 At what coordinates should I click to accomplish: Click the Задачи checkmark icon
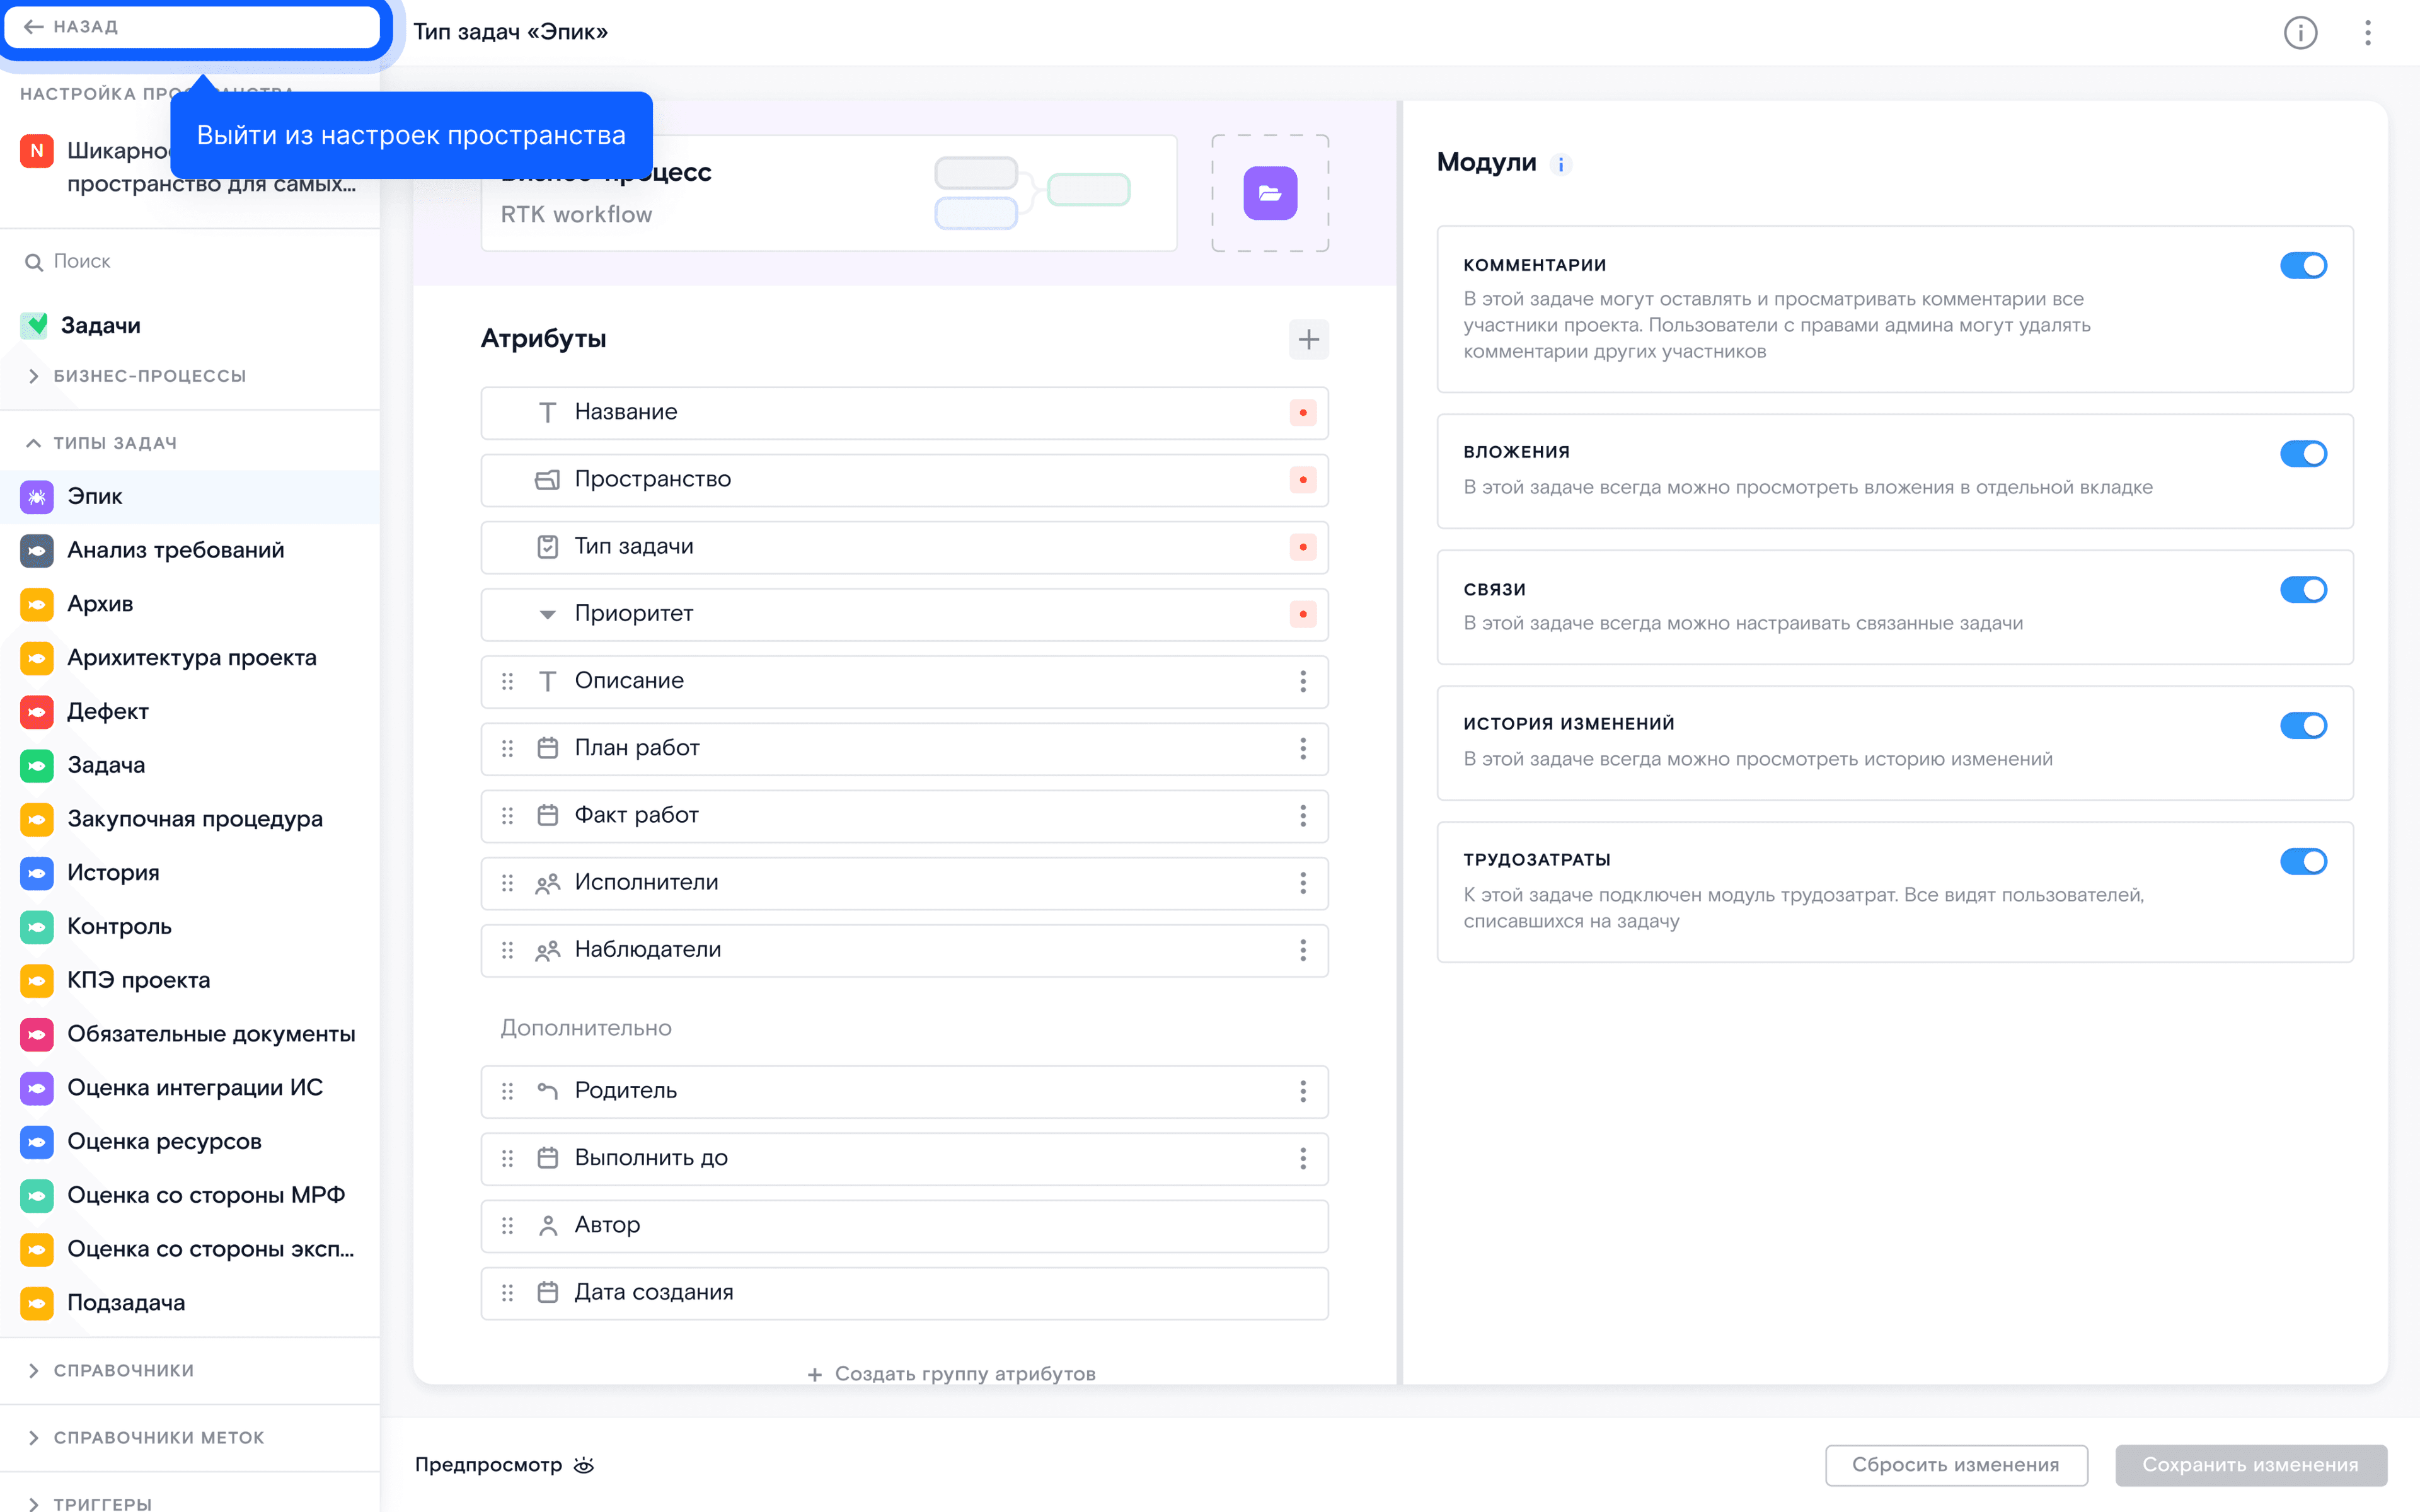point(35,326)
